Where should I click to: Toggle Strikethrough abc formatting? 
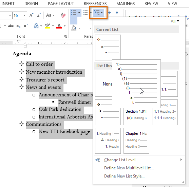pyautogui.click(x=11, y=26)
